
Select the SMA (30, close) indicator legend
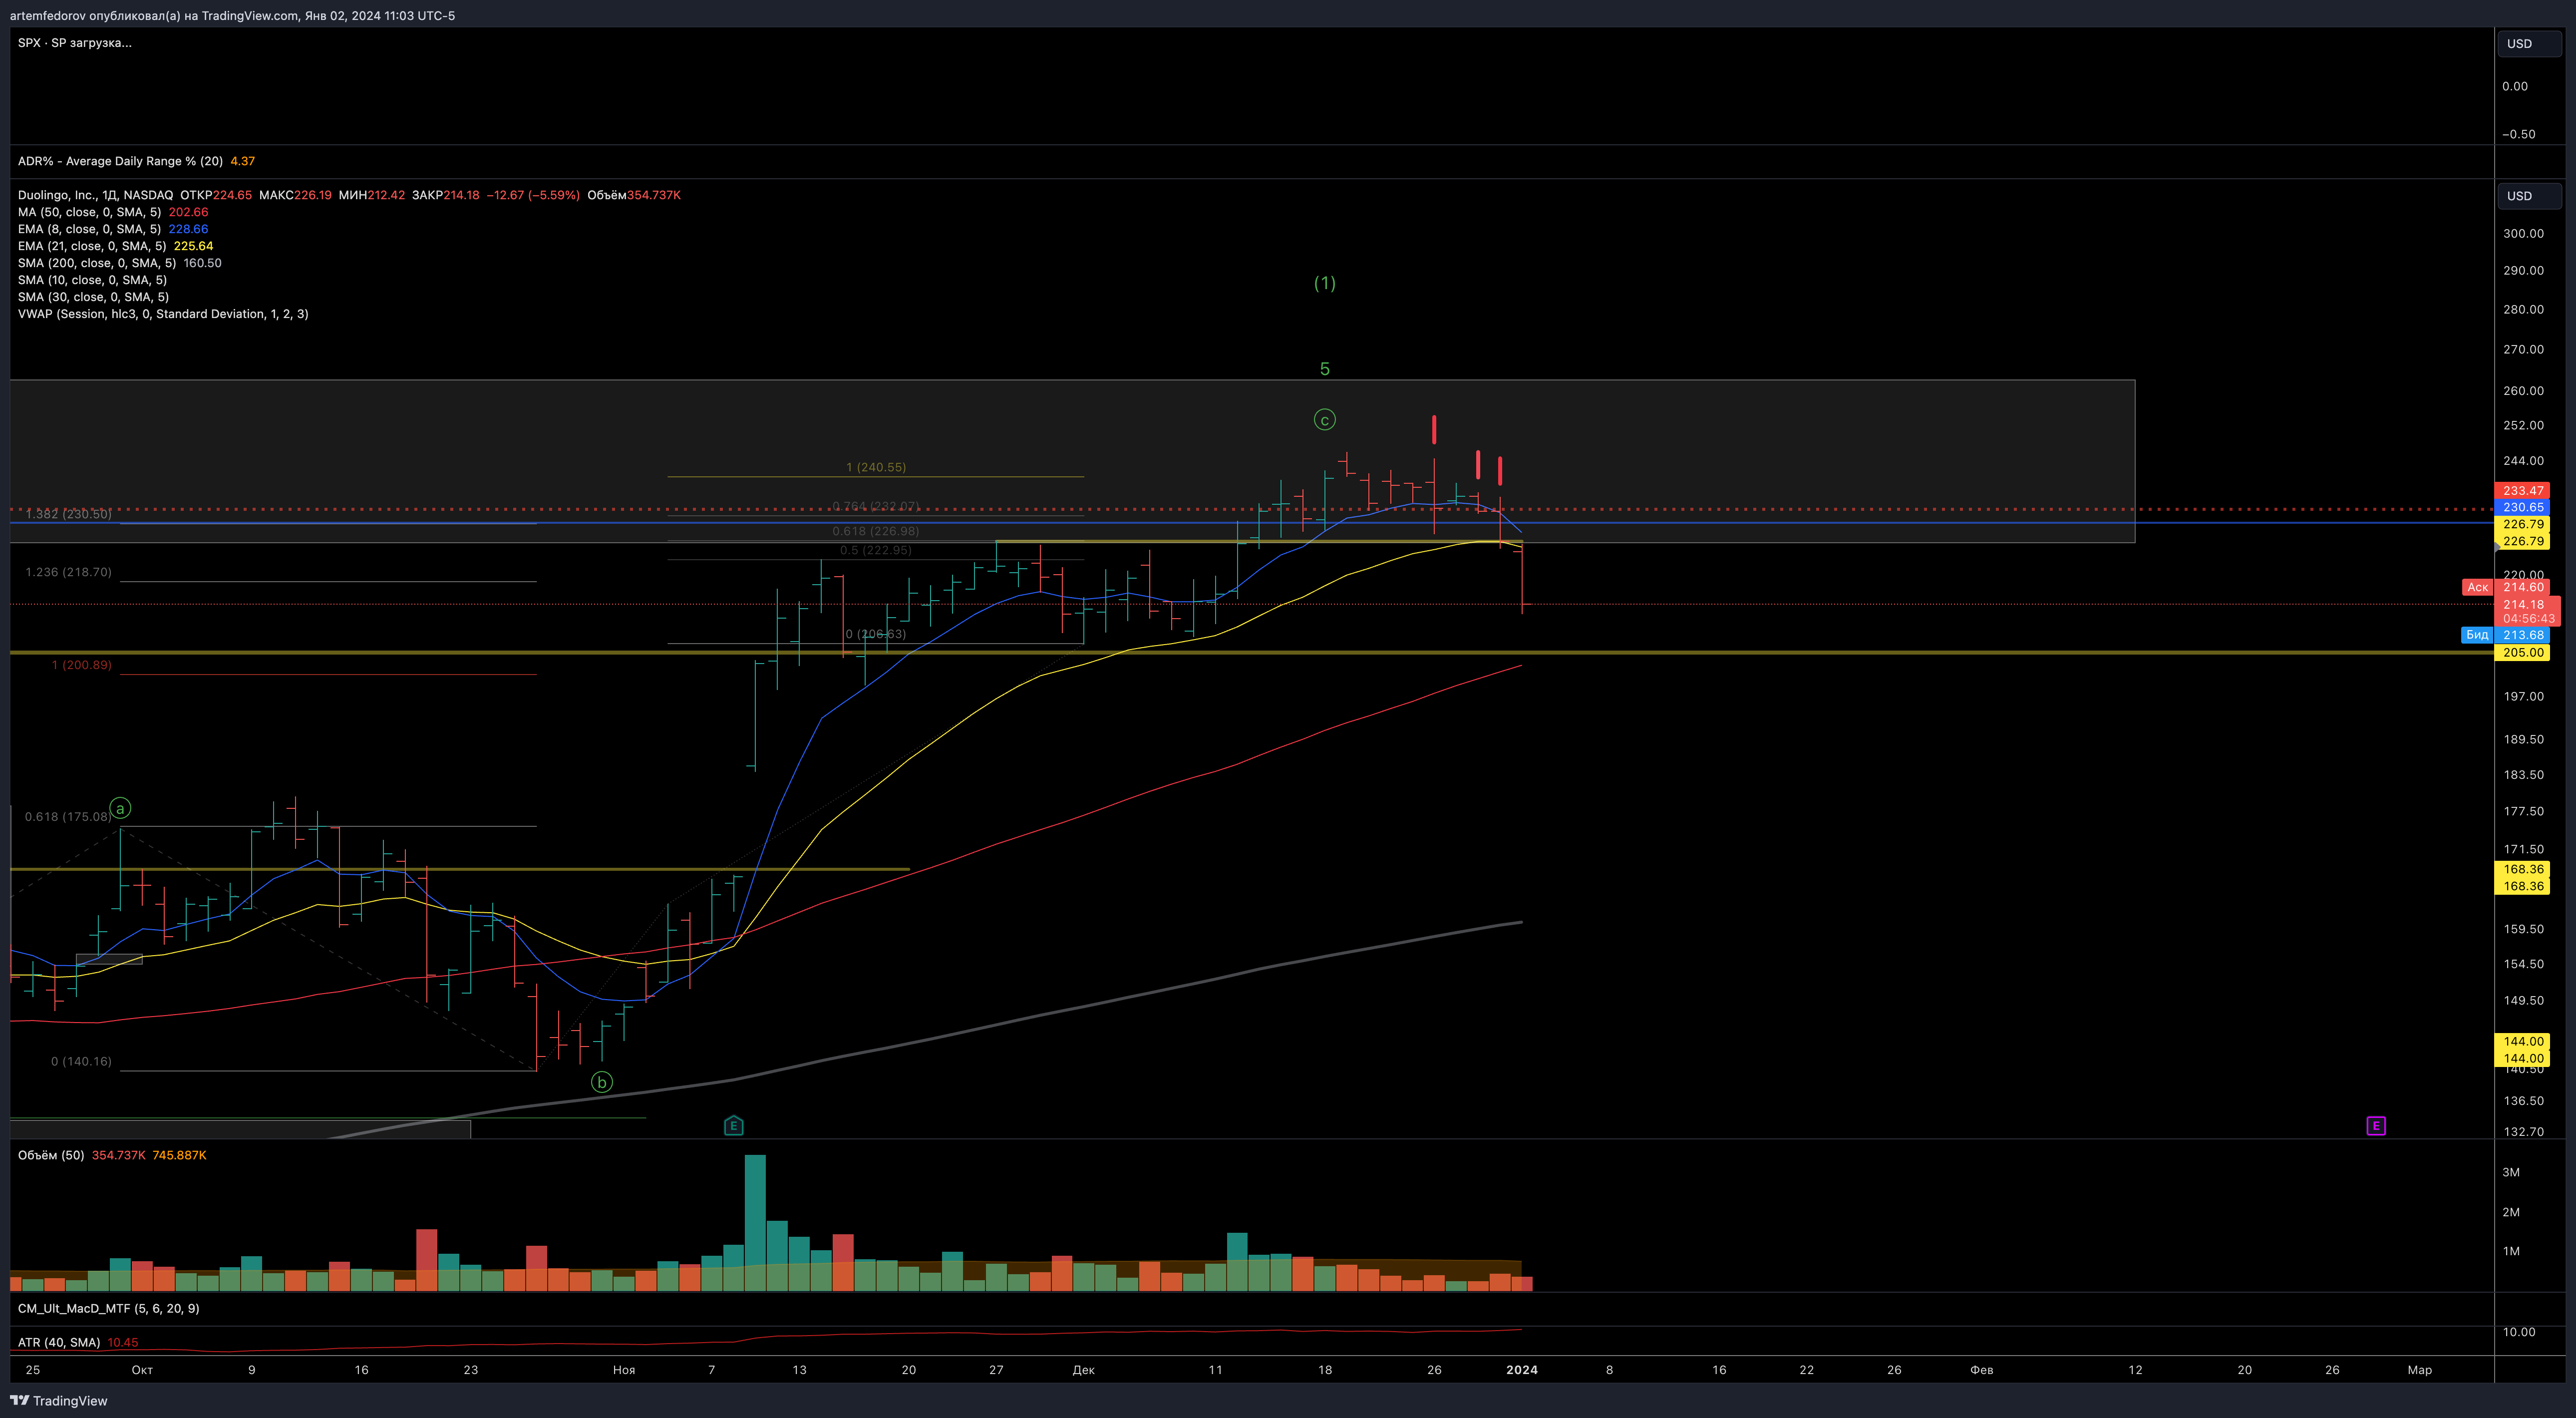[x=93, y=297]
